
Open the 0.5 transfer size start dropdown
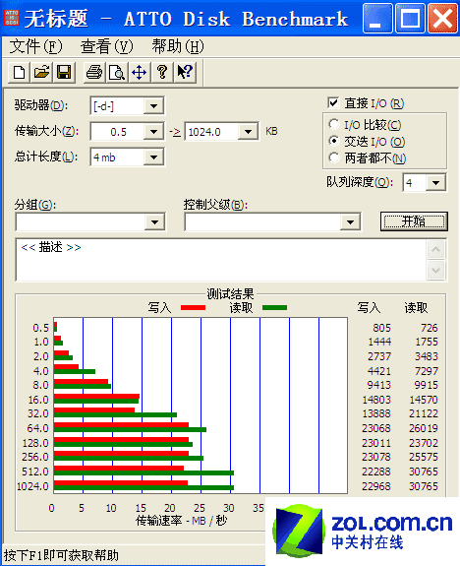(x=153, y=131)
